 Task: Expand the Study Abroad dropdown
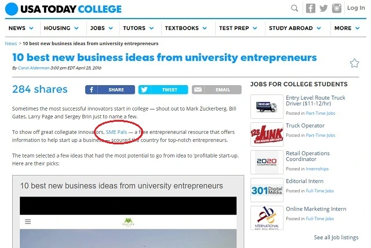click(x=294, y=28)
